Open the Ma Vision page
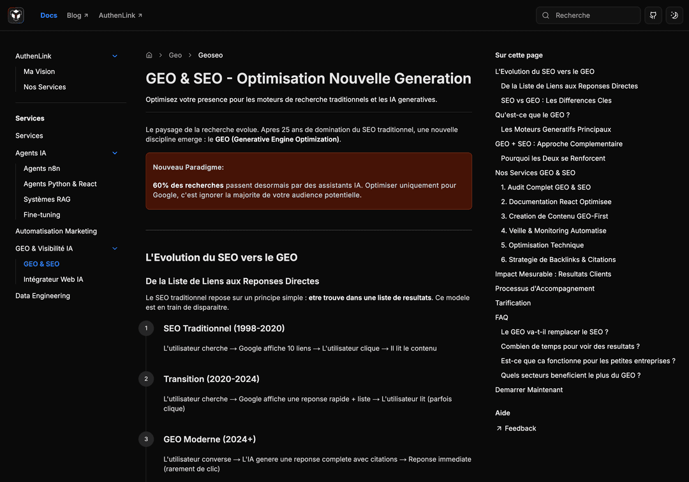This screenshot has height=482, width=689. (x=39, y=71)
